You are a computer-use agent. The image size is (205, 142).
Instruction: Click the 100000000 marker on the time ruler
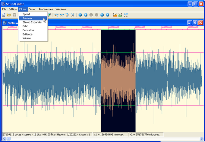click(60, 27)
